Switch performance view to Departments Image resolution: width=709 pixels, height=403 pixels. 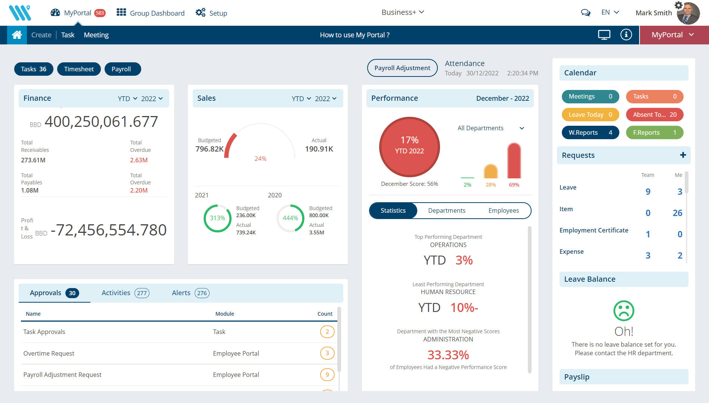click(446, 210)
